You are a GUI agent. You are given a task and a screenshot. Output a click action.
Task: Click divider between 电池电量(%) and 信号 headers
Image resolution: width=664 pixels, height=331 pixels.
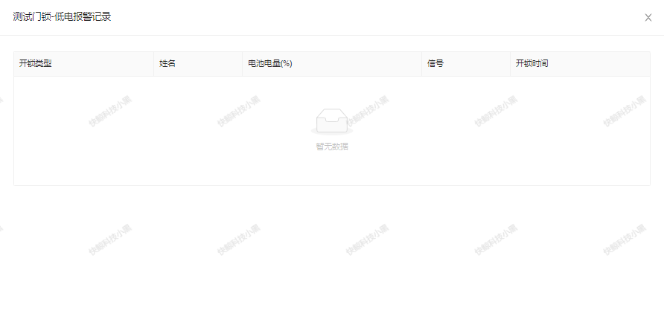421,64
